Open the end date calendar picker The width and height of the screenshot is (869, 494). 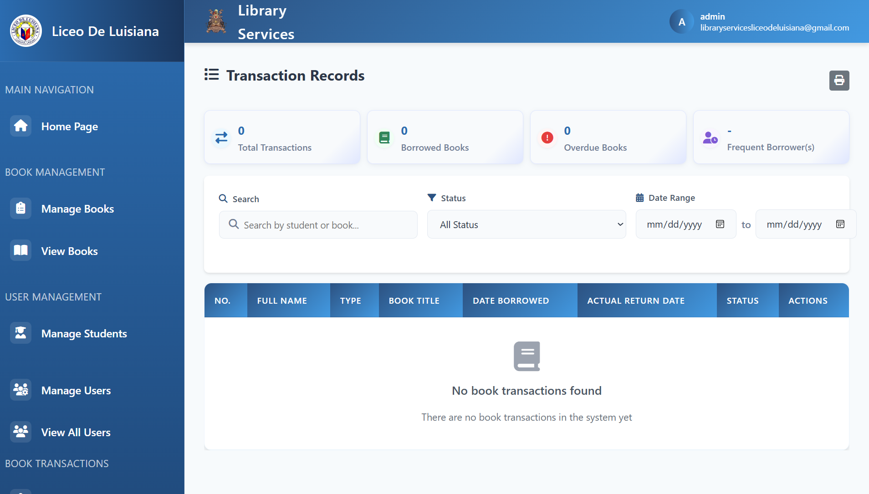pyautogui.click(x=841, y=224)
